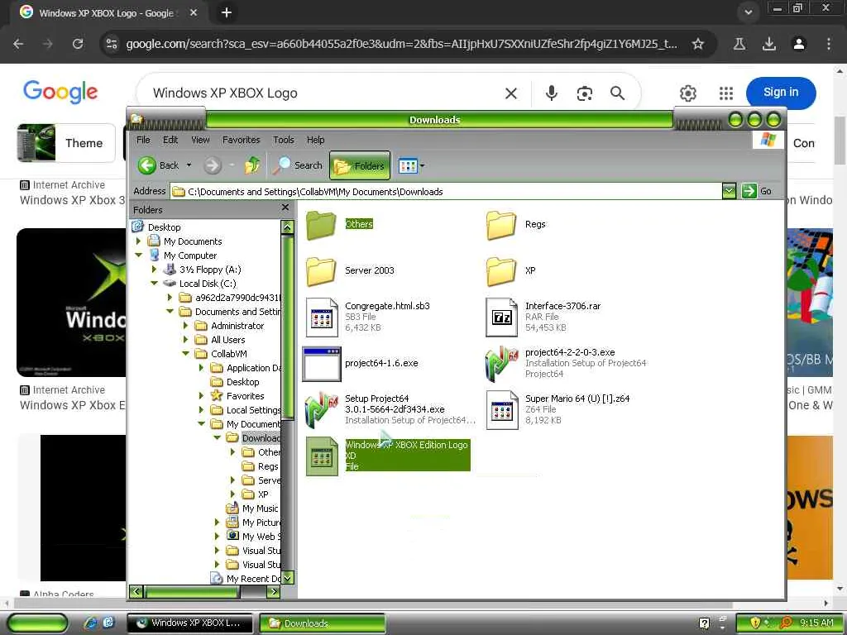Image resolution: width=847 pixels, height=635 pixels.
Task: Open Google apps grid
Action: coord(726,93)
